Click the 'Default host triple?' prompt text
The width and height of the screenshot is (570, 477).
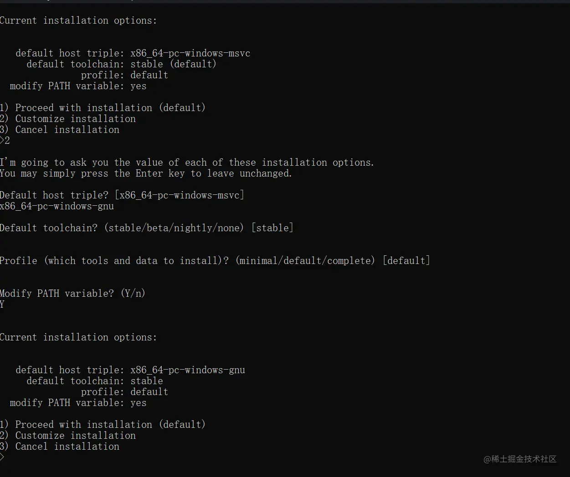54,195
